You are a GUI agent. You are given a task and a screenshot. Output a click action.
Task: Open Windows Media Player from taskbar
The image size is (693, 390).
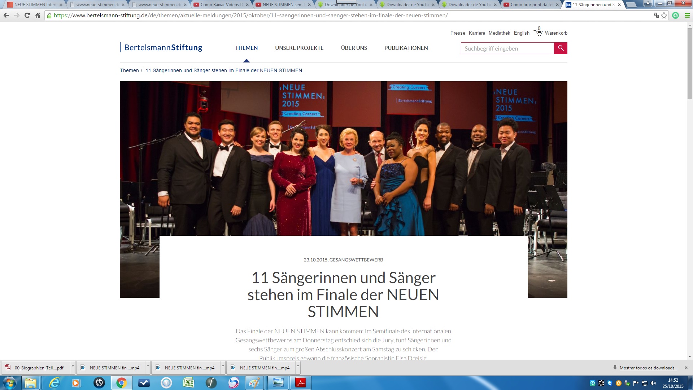point(76,383)
